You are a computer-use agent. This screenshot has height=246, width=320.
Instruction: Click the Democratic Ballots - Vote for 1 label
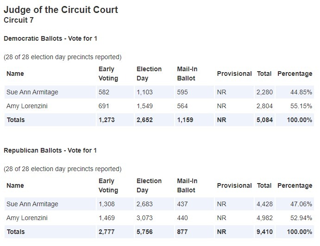click(50, 38)
